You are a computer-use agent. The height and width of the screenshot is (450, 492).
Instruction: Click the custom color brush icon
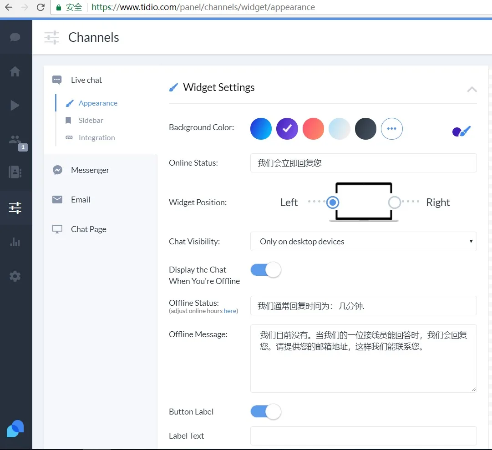point(461,131)
